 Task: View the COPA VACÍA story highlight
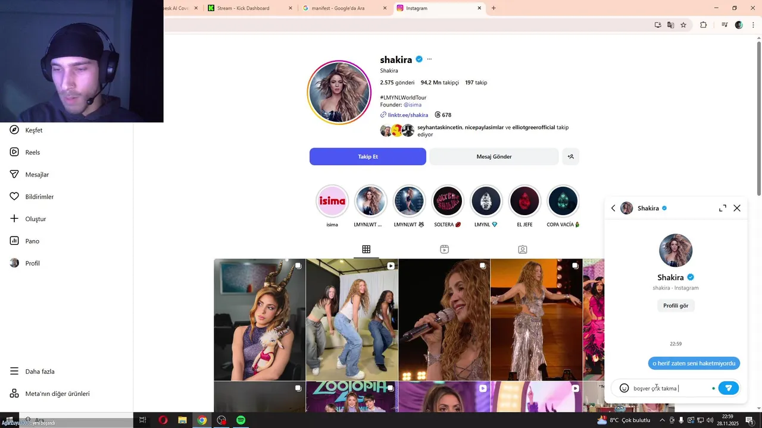[563, 202]
